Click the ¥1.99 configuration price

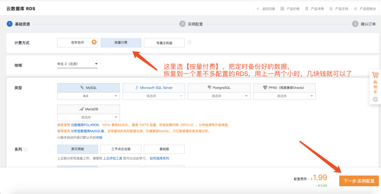319,178
